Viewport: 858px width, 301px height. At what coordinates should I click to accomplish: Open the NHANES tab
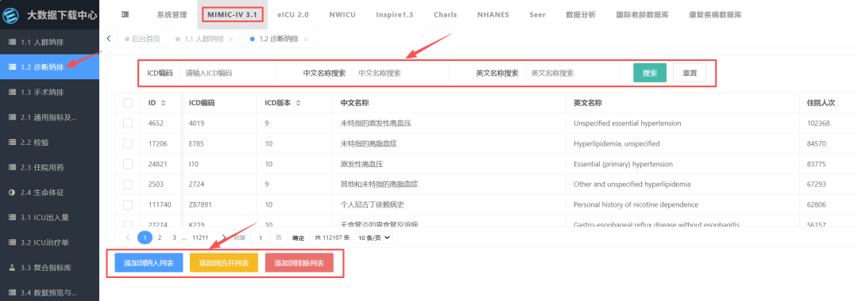pyautogui.click(x=493, y=15)
